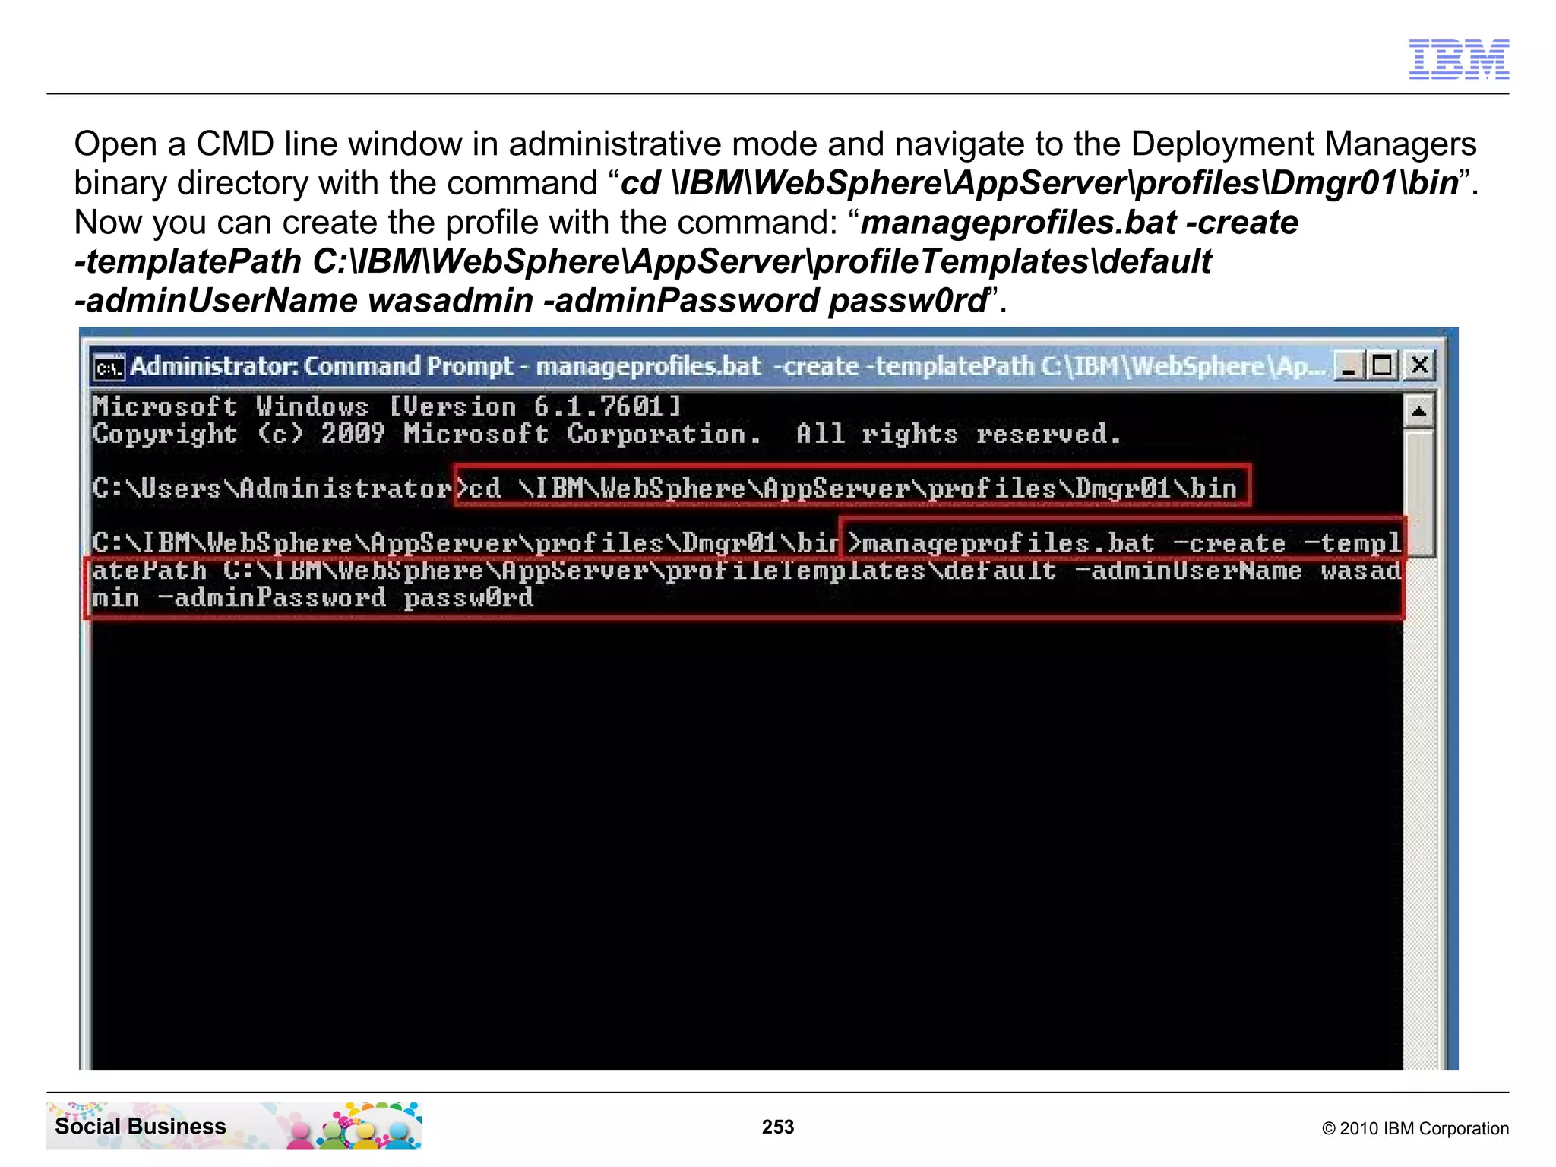Click the scrollbar track below the thumb
1556x1167 pixels.
pyautogui.click(x=1418, y=813)
